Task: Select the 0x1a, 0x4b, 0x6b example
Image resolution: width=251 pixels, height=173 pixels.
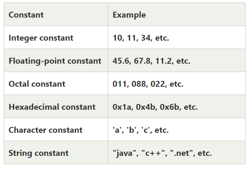Action: 155,107
